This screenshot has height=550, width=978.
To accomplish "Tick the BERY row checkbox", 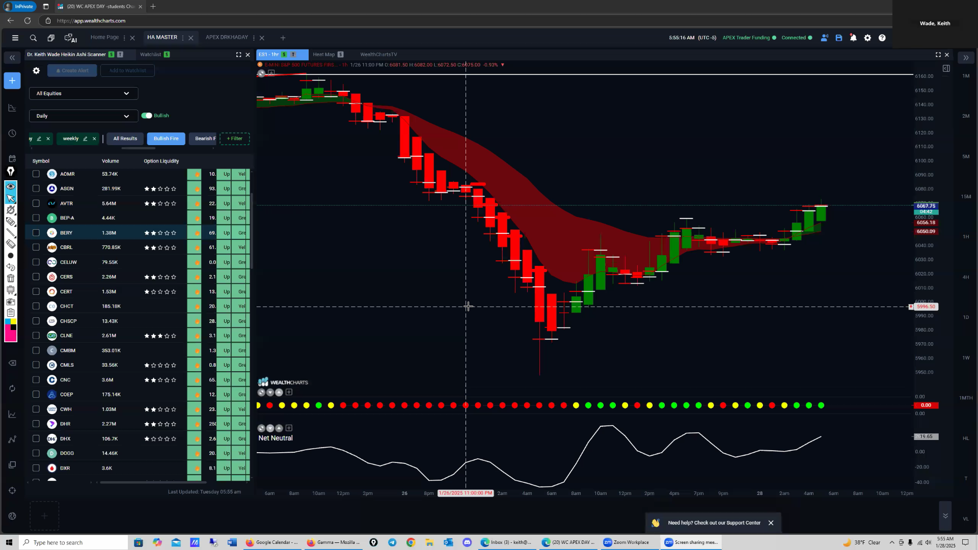I will (x=36, y=233).
